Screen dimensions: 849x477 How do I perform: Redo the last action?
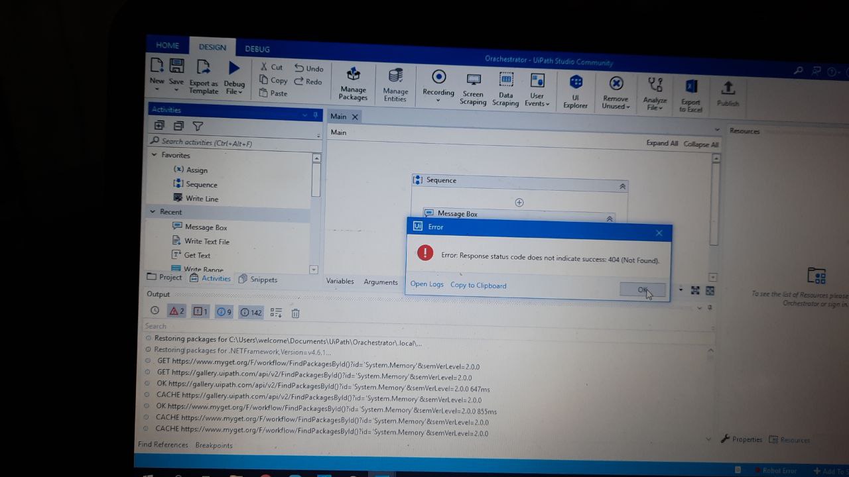[x=308, y=81]
